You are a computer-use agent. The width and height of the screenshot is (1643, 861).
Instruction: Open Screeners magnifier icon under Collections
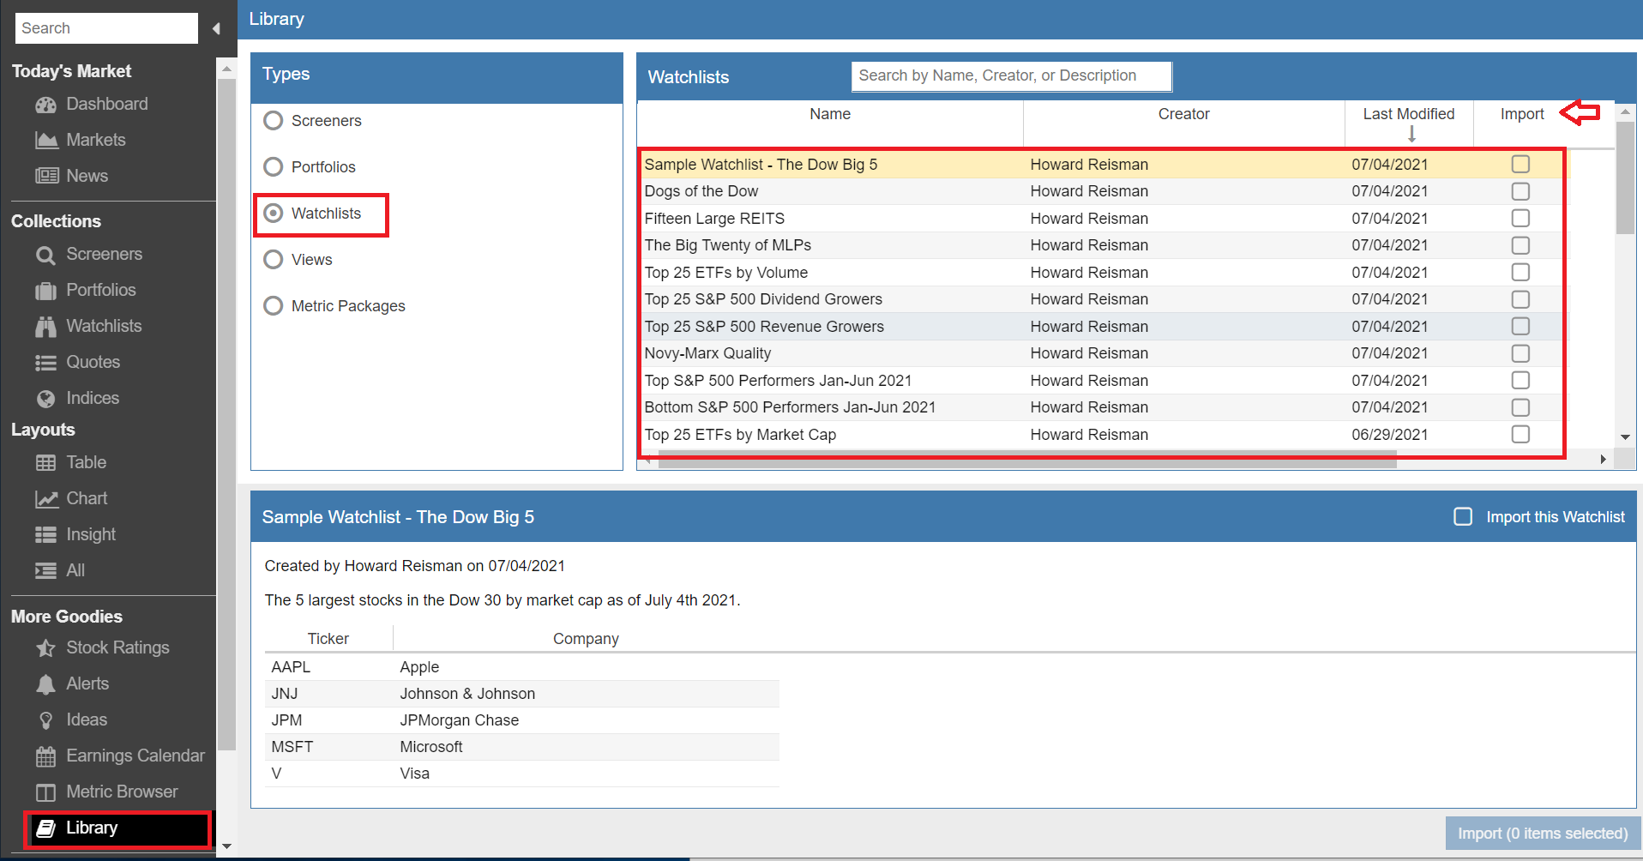coord(45,255)
